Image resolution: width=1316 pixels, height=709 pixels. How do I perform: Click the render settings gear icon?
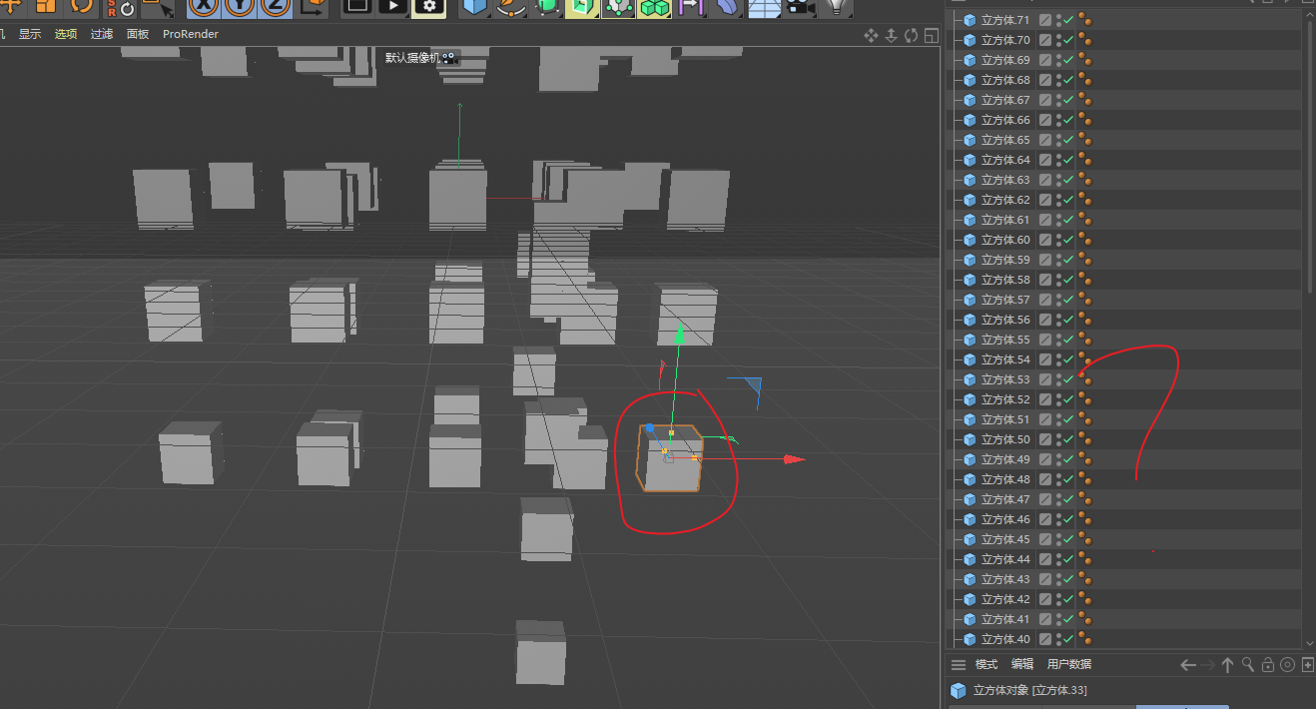click(x=428, y=6)
